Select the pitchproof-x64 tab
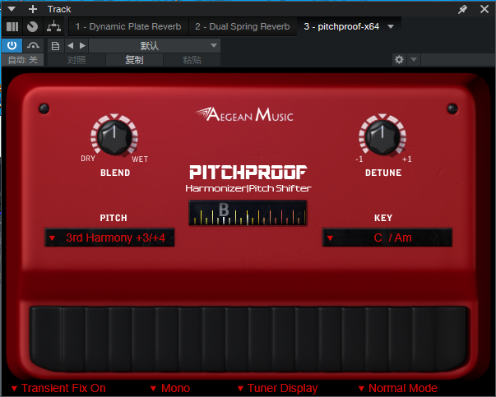The height and width of the screenshot is (397, 496). point(341,26)
